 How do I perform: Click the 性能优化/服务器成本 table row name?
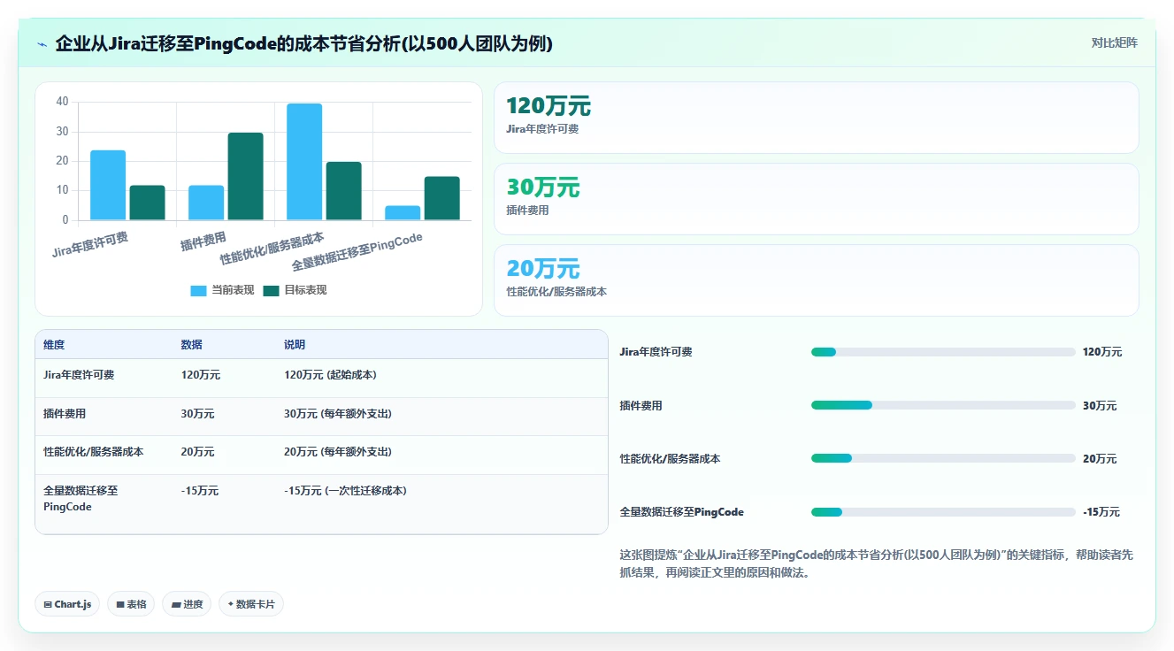tap(94, 451)
